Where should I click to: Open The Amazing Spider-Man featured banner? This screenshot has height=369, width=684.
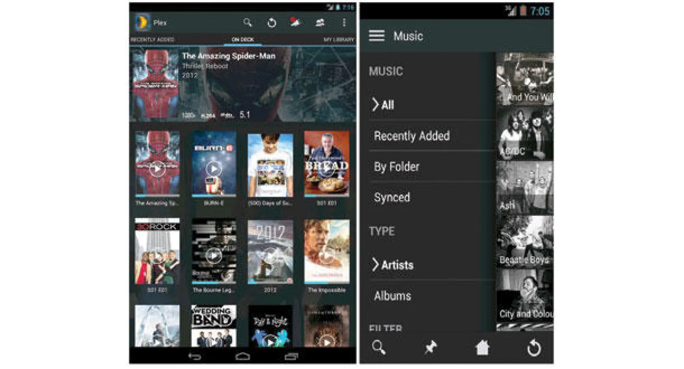pyautogui.click(x=243, y=84)
